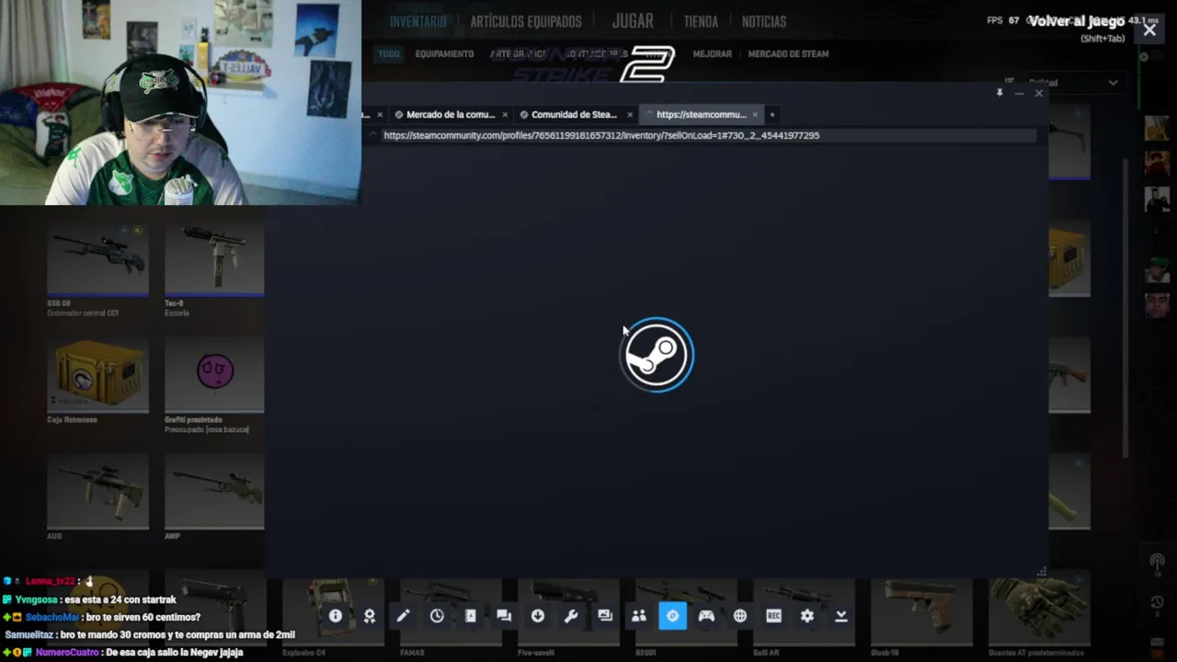
Task: Open settings gear icon in overlay toolbar
Action: (807, 616)
